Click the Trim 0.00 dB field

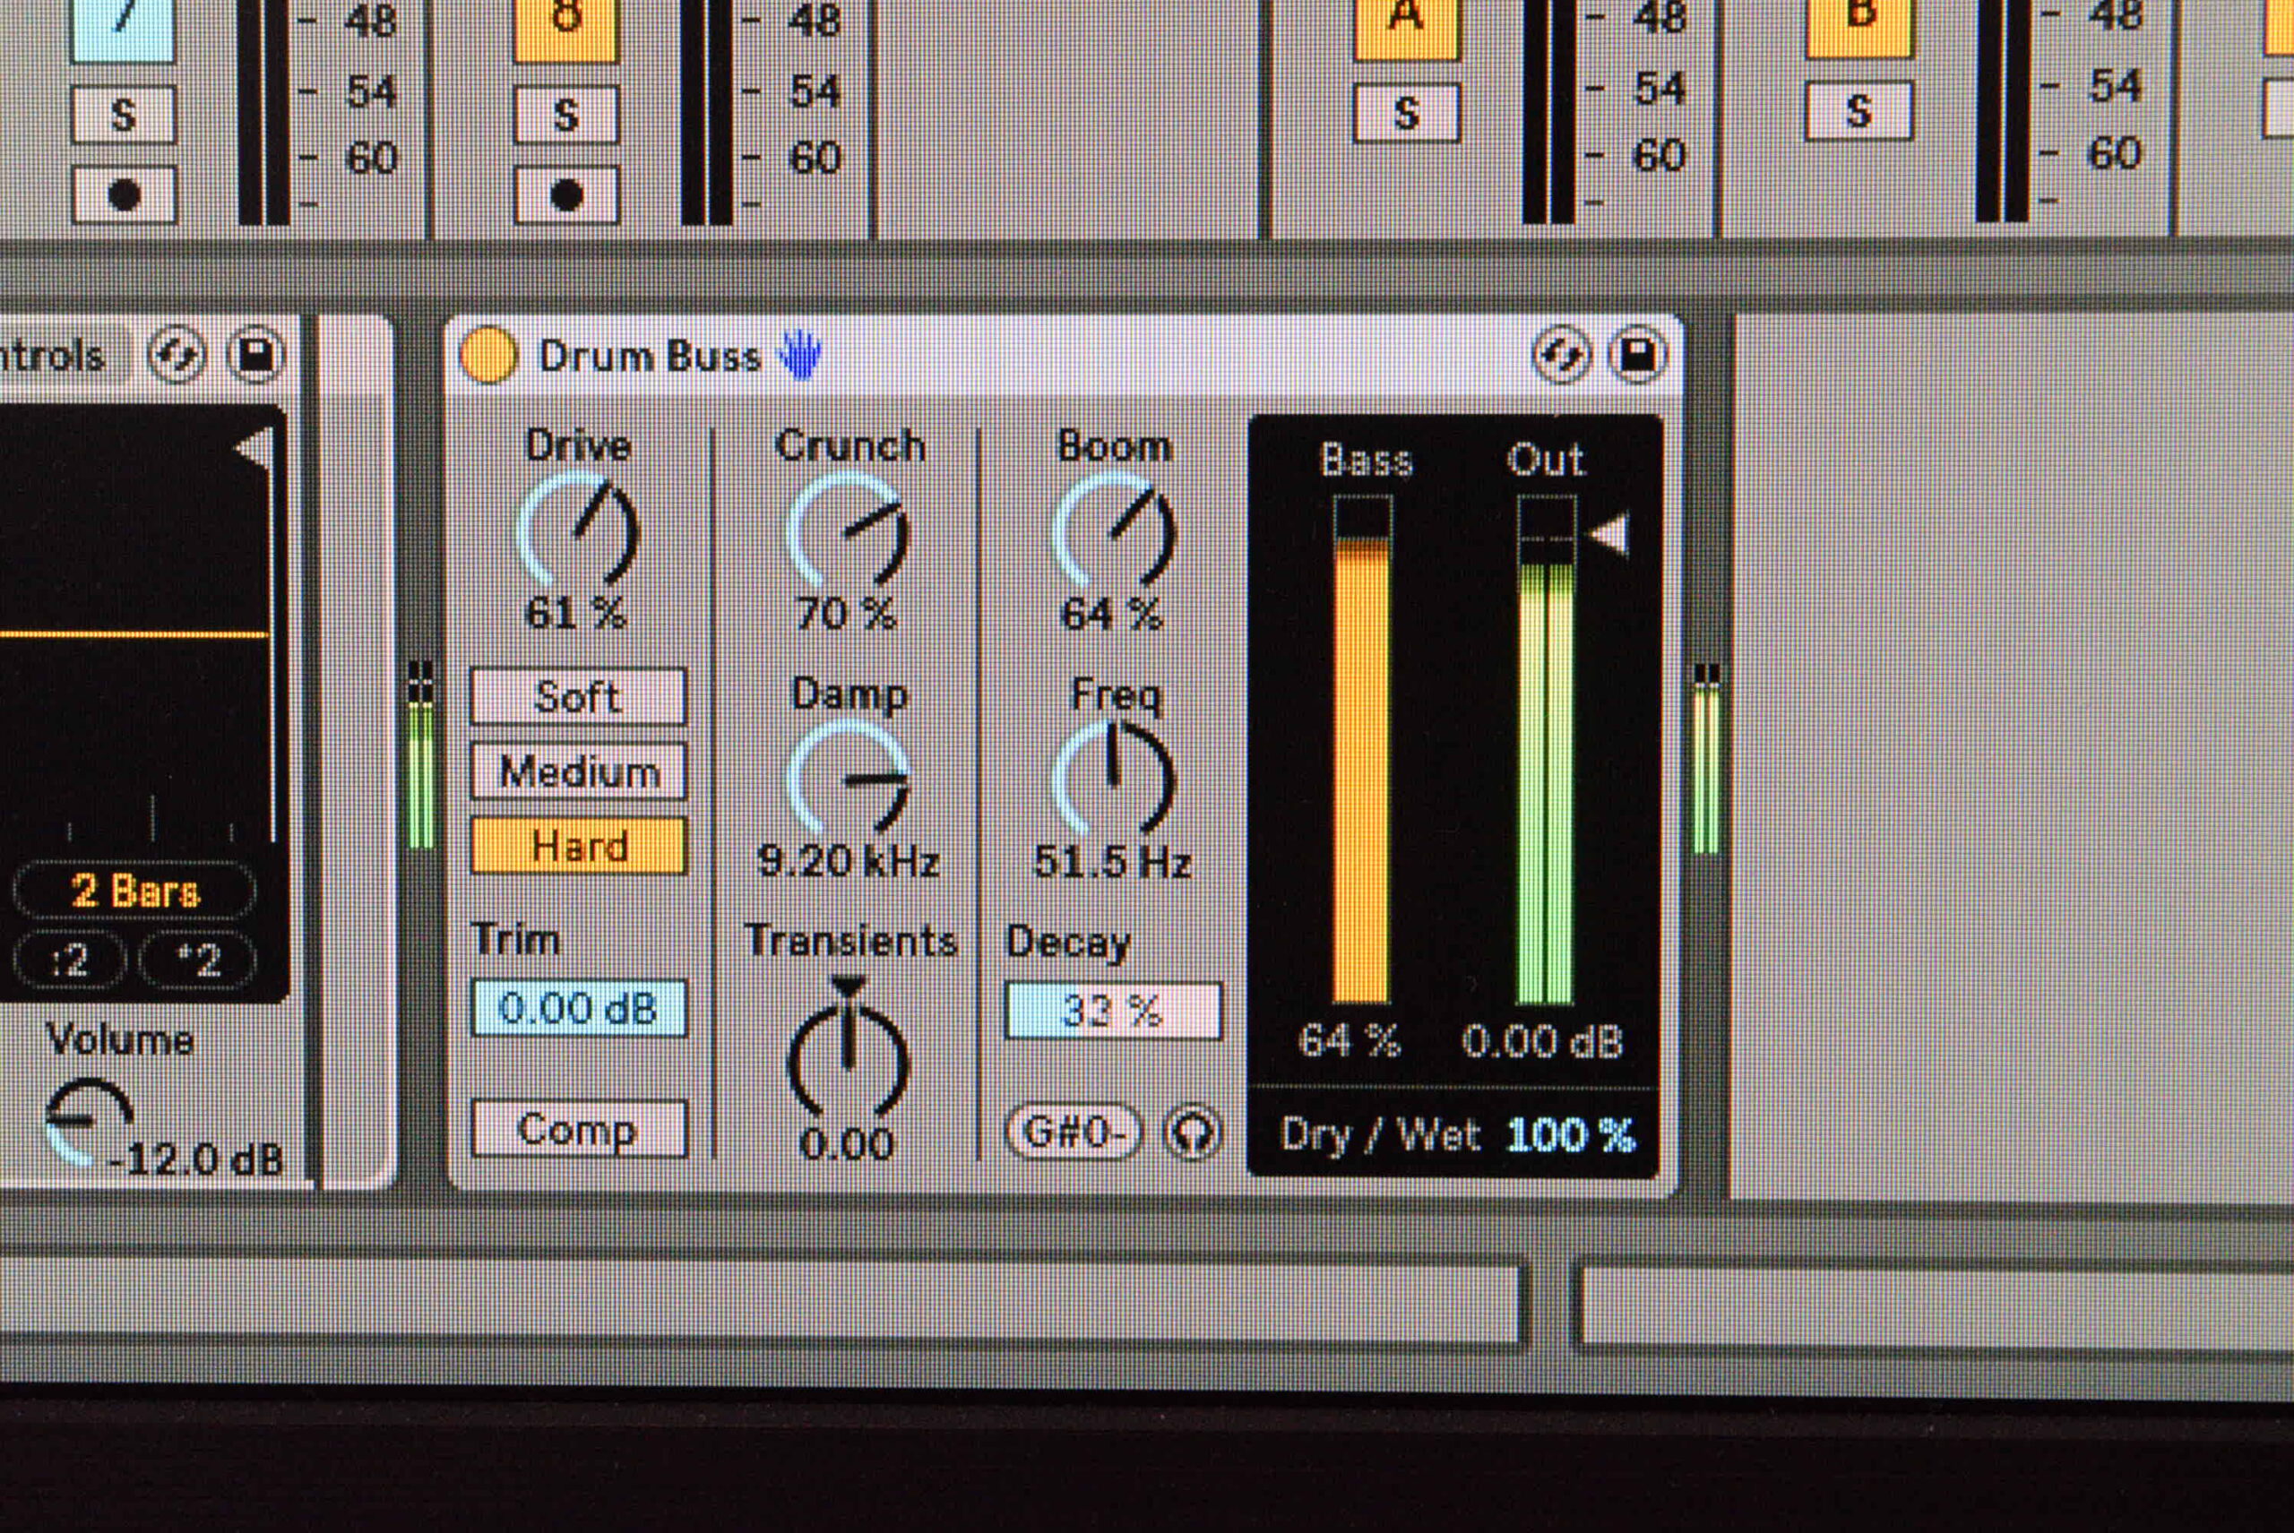pyautogui.click(x=578, y=1008)
